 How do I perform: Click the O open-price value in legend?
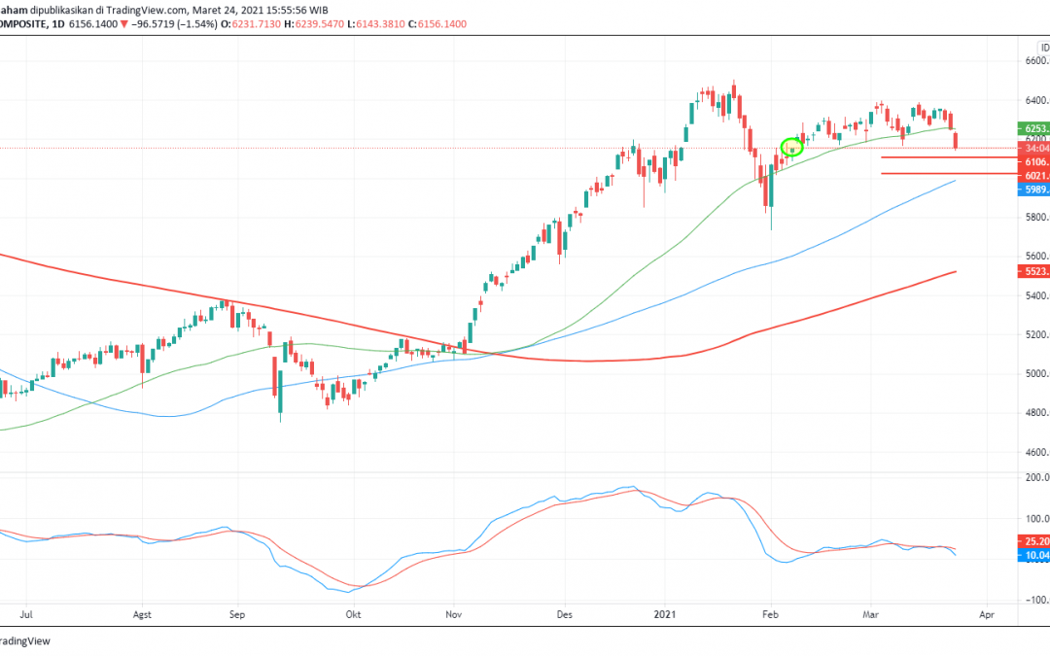point(253,24)
